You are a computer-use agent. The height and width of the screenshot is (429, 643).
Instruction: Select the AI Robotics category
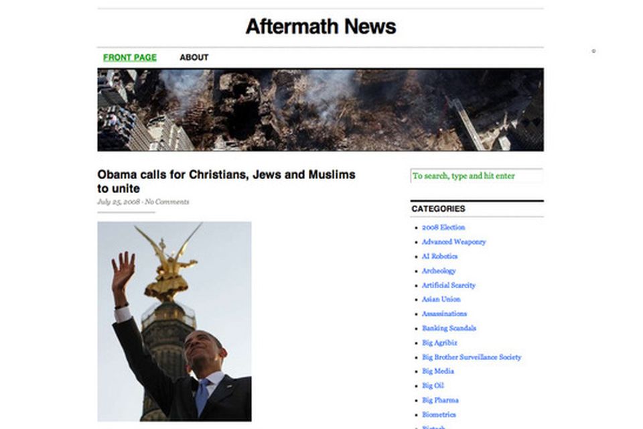tap(439, 256)
